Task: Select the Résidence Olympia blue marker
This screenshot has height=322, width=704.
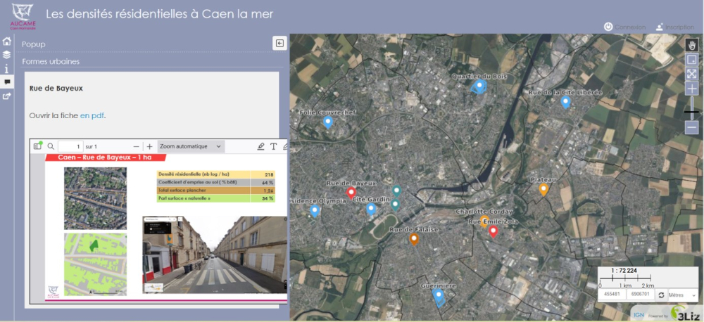Action: [315, 211]
